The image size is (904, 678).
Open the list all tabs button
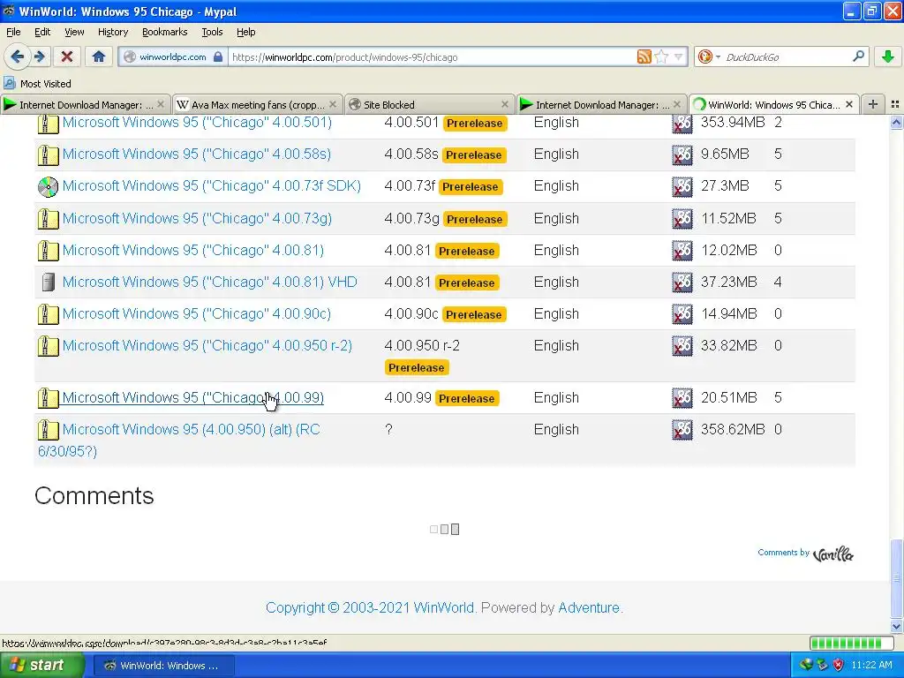895,104
